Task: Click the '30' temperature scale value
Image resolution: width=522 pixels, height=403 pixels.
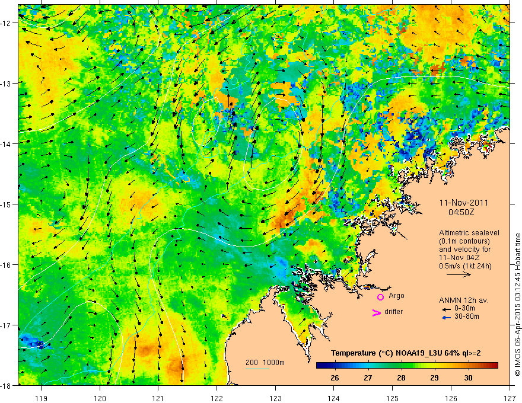Action: click(468, 378)
